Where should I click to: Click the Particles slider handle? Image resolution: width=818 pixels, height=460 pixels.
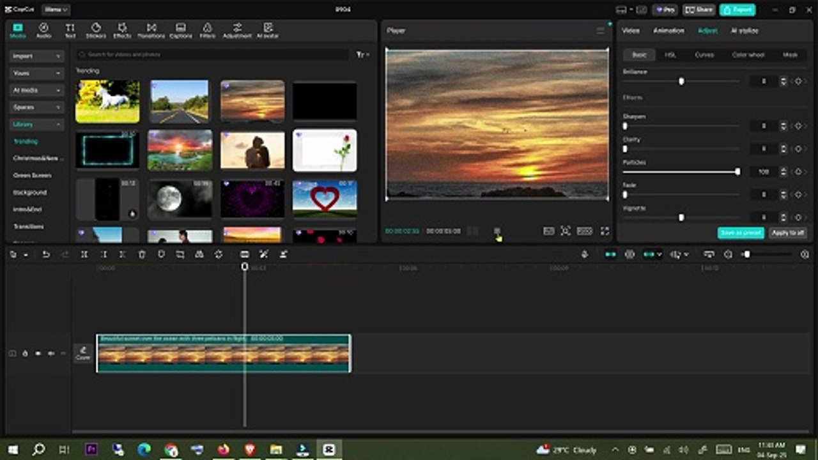737,172
